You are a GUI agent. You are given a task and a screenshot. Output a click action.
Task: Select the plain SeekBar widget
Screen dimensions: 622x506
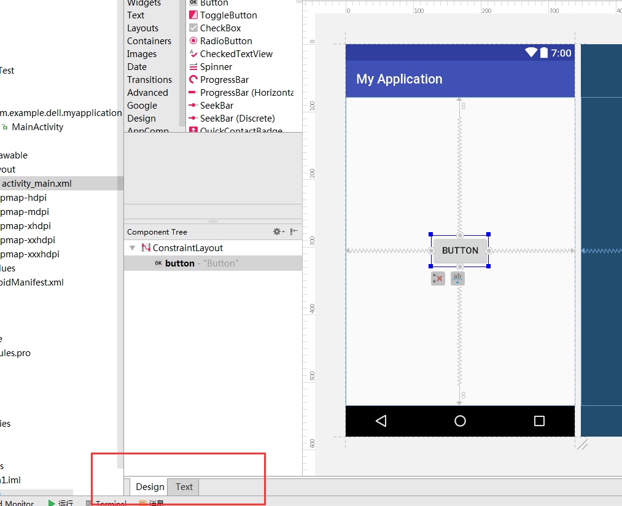tap(211, 106)
